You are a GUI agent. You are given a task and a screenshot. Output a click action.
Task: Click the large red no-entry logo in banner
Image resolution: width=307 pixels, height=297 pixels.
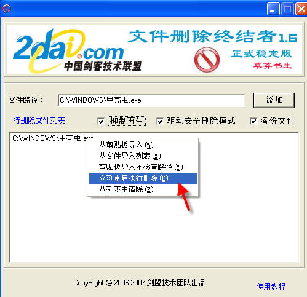(x=207, y=60)
